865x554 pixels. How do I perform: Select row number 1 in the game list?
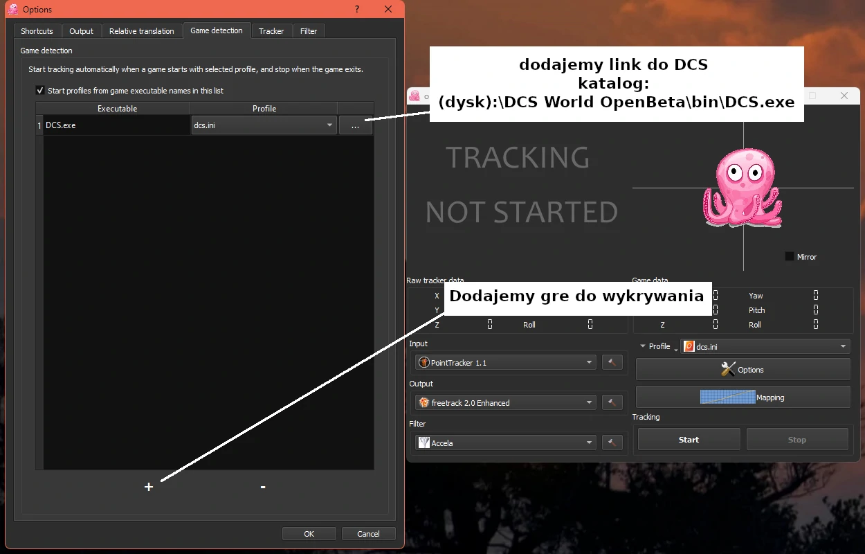(x=39, y=125)
